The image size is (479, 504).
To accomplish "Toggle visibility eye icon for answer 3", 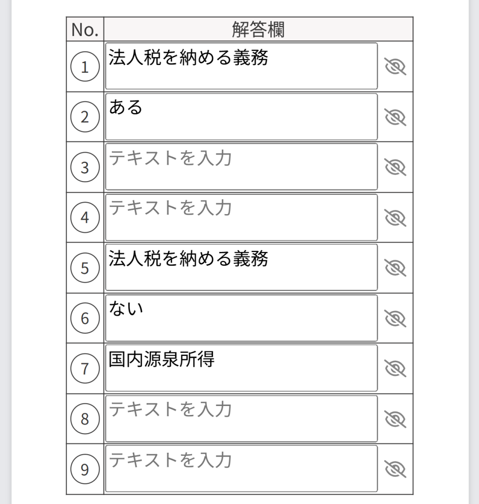I will tap(395, 167).
